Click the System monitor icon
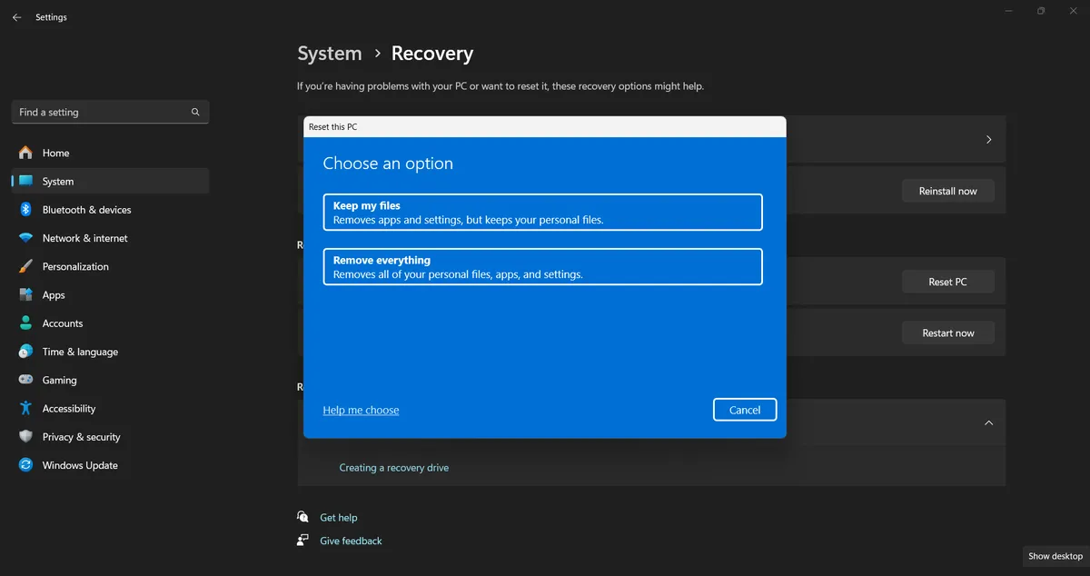This screenshot has height=576, width=1090. pos(25,181)
